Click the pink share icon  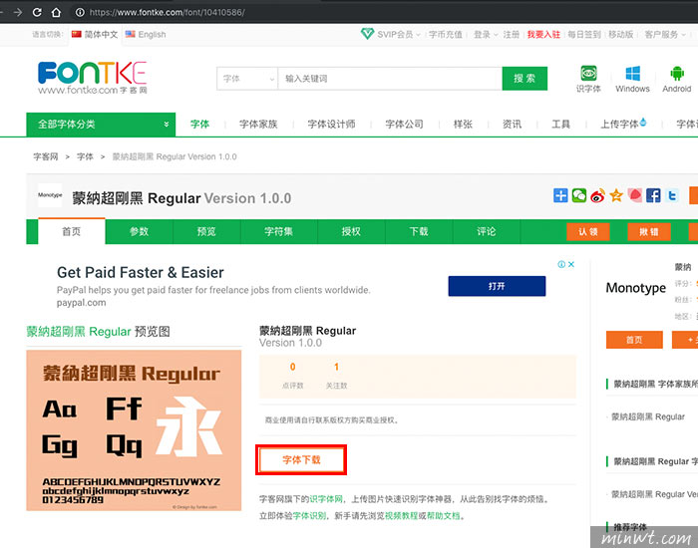coord(635,195)
